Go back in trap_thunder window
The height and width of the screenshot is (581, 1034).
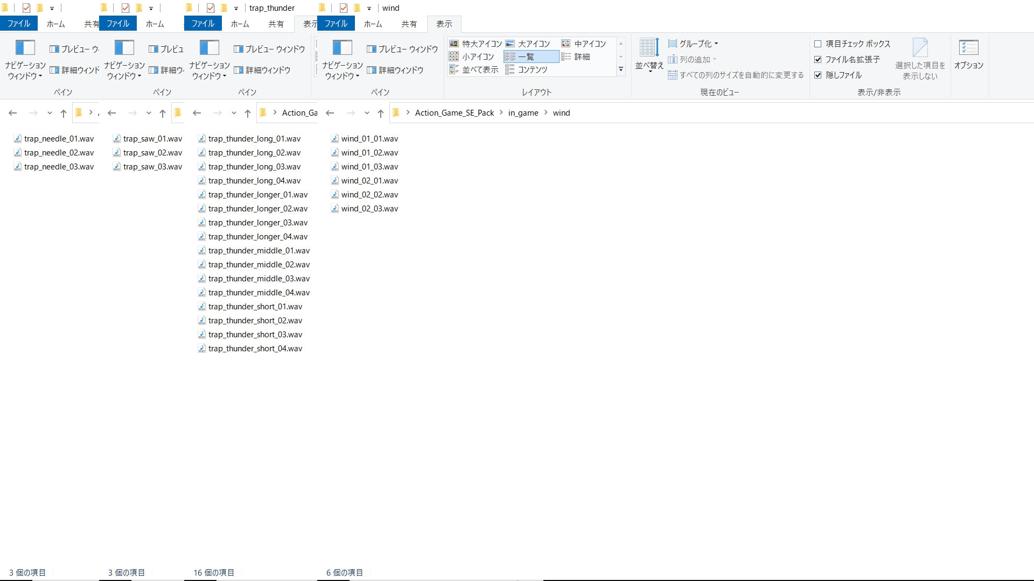pyautogui.click(x=197, y=113)
